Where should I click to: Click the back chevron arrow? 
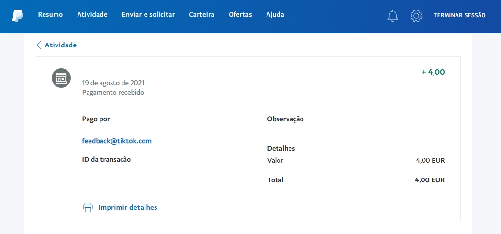click(39, 45)
